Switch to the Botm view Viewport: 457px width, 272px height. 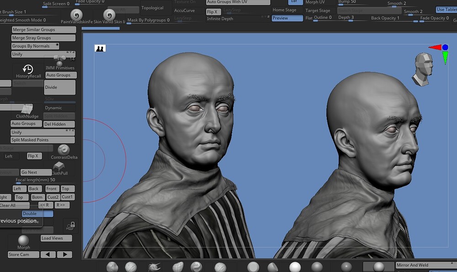(38, 197)
